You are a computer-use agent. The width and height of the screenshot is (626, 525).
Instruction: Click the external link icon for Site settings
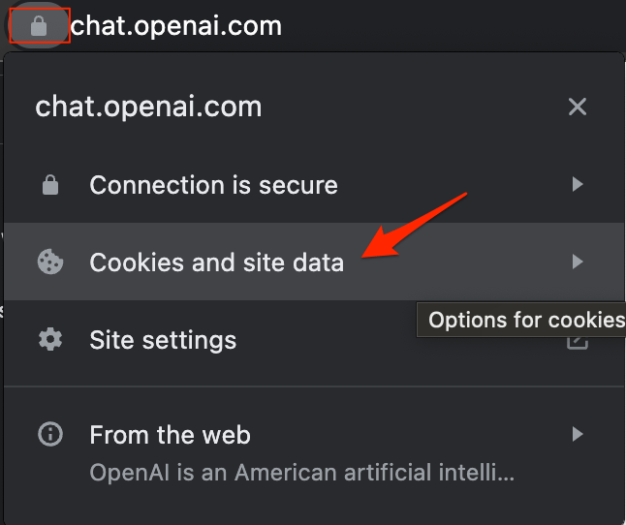578,342
